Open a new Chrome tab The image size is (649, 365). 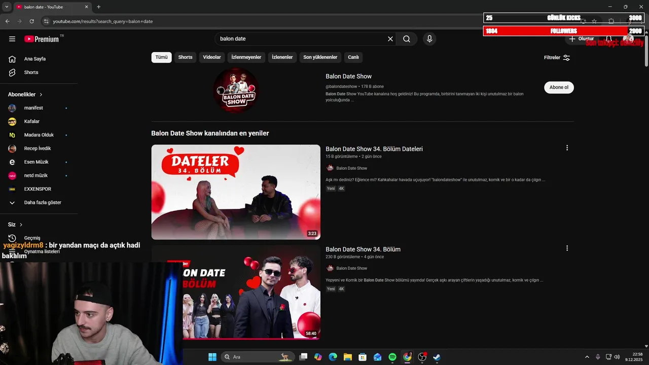pos(98,7)
